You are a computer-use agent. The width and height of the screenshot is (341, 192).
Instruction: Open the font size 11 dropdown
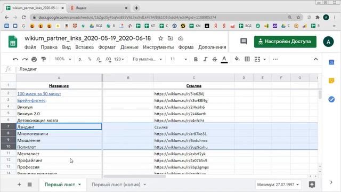[178, 59]
